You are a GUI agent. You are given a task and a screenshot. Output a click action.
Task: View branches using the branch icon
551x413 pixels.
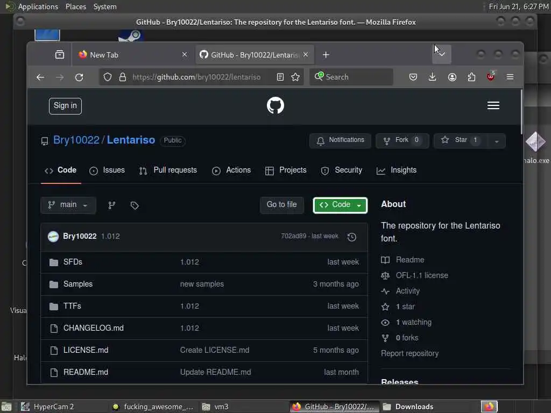pos(112,205)
